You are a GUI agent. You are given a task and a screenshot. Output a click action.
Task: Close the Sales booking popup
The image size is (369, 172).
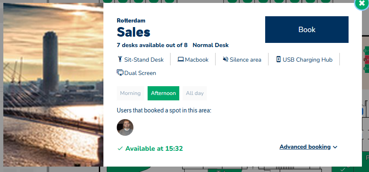click(x=361, y=4)
